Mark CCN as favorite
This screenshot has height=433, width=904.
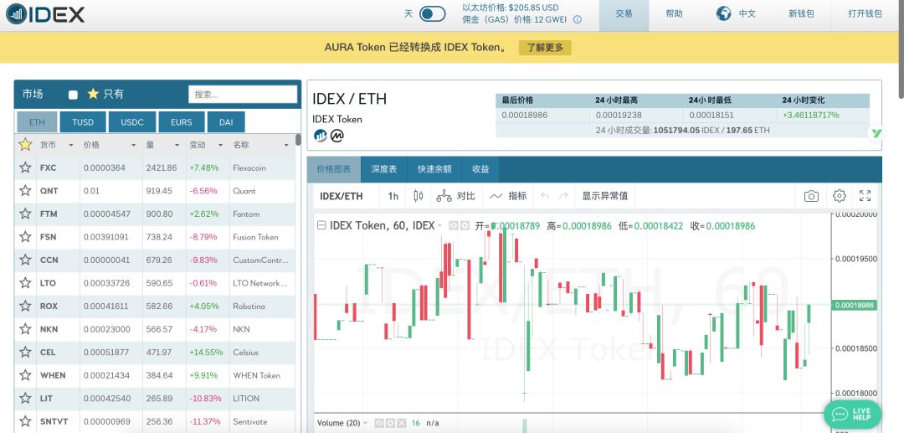(25, 260)
